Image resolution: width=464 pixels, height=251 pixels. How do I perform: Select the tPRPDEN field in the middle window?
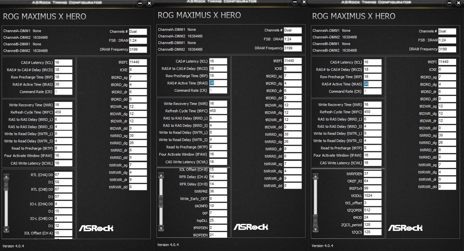click(x=218, y=228)
